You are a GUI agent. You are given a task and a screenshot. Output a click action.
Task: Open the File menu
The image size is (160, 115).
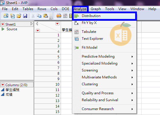pyautogui.click(x=5, y=9)
